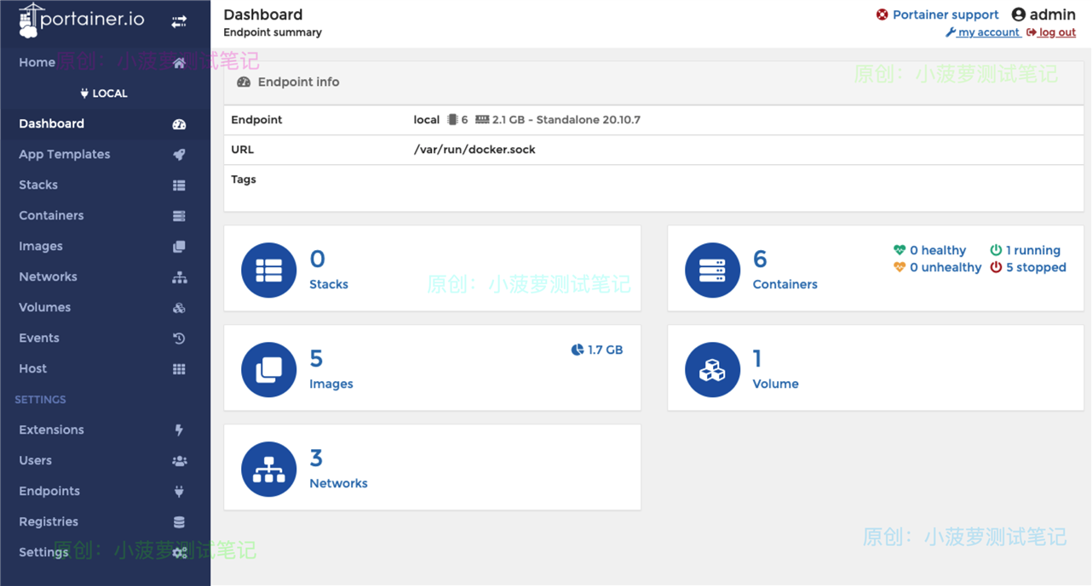Click the Stacks list icon in sidebar
The width and height of the screenshot is (1092, 586).
(179, 185)
